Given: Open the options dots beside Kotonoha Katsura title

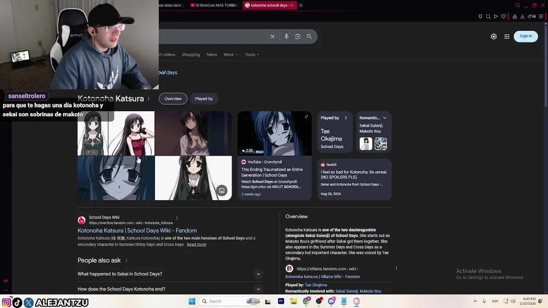Looking at the screenshot, I should tap(149, 99).
